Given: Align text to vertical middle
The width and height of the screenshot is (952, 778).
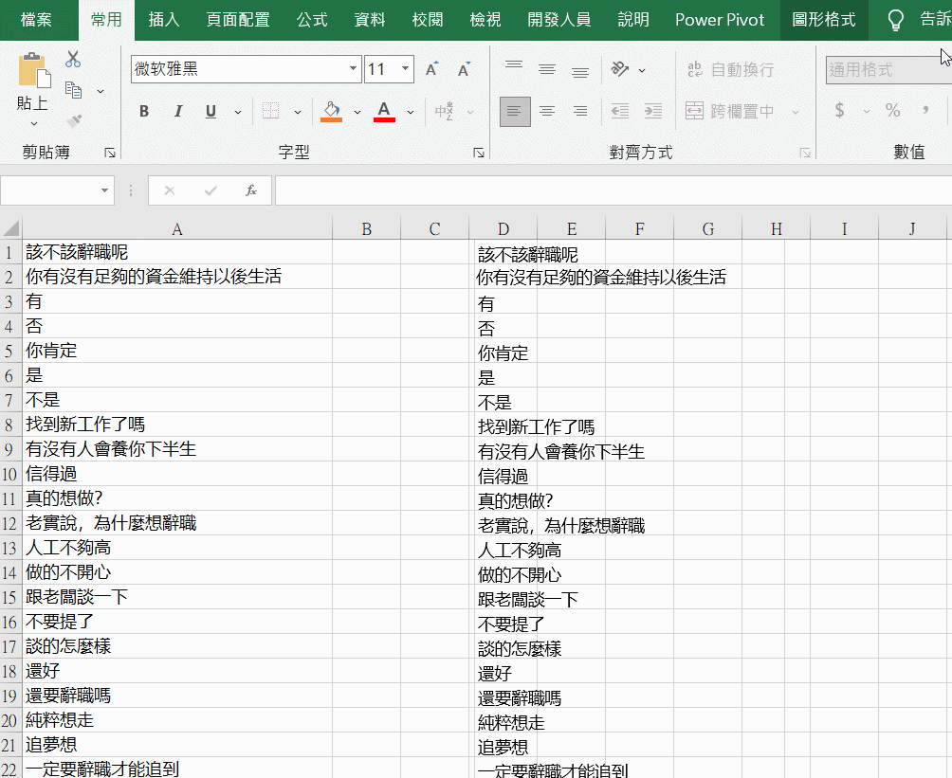Looking at the screenshot, I should 547,68.
